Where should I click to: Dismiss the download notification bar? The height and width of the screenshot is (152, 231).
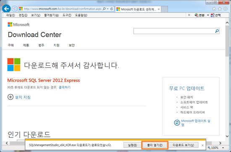[202, 145]
